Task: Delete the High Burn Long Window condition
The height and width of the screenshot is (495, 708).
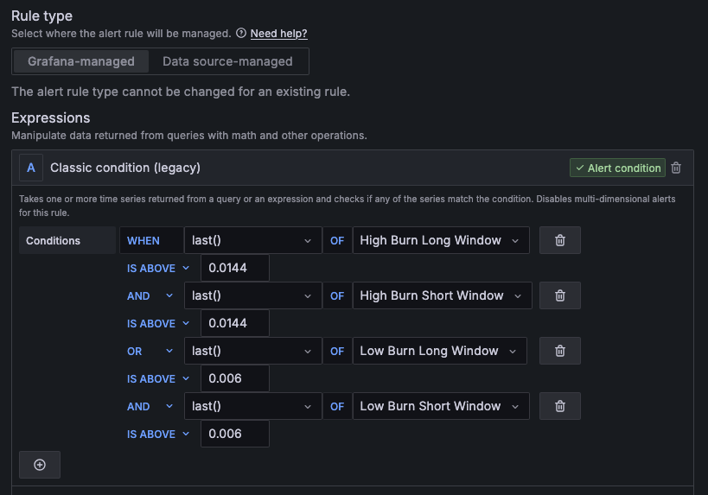Action: (559, 241)
